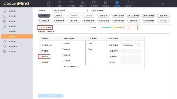
Task: Open the 存储管理 database icon
Action: [106, 3]
